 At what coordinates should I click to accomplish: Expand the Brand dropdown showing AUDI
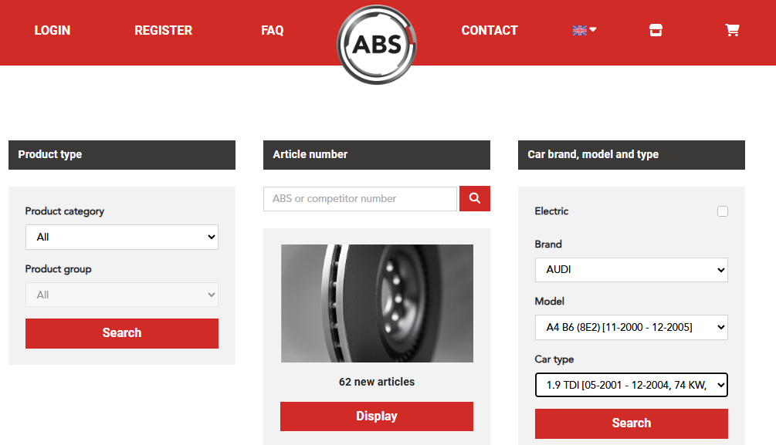(x=631, y=269)
